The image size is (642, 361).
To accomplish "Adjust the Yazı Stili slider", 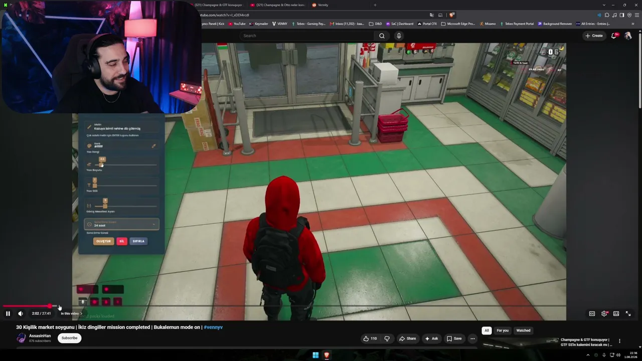I will [x=125, y=185].
